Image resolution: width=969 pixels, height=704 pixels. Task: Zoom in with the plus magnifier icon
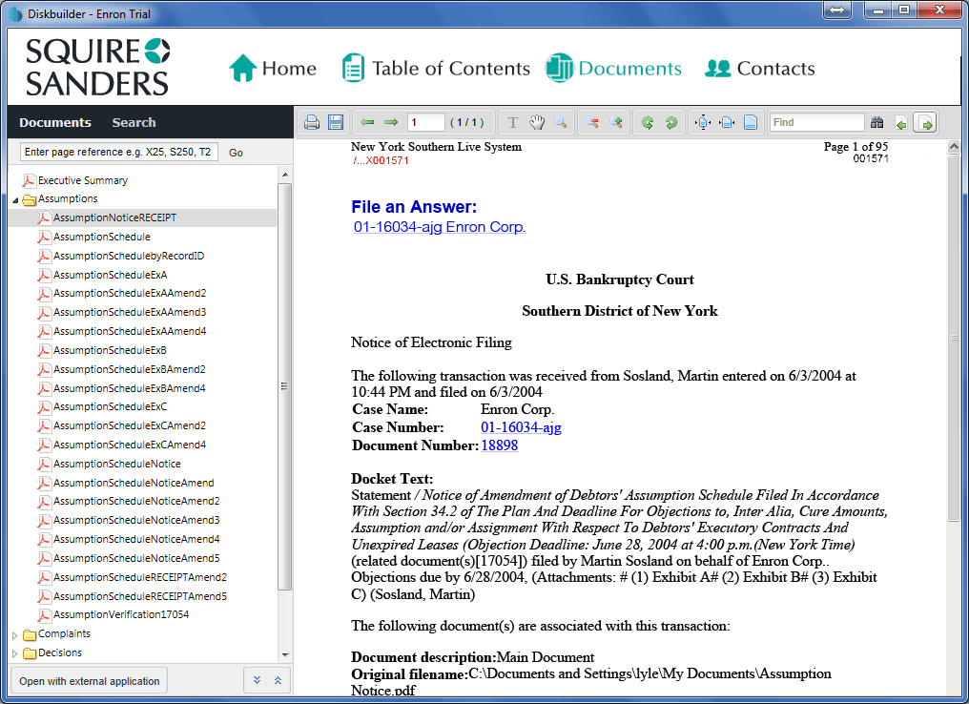(x=616, y=122)
